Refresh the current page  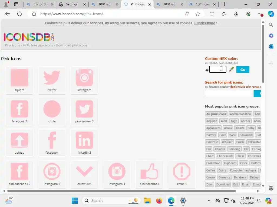pos(19,14)
